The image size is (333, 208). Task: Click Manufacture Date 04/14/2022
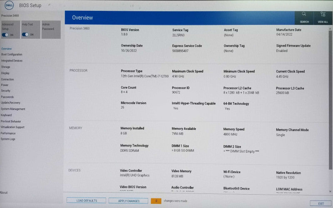(x=284, y=35)
